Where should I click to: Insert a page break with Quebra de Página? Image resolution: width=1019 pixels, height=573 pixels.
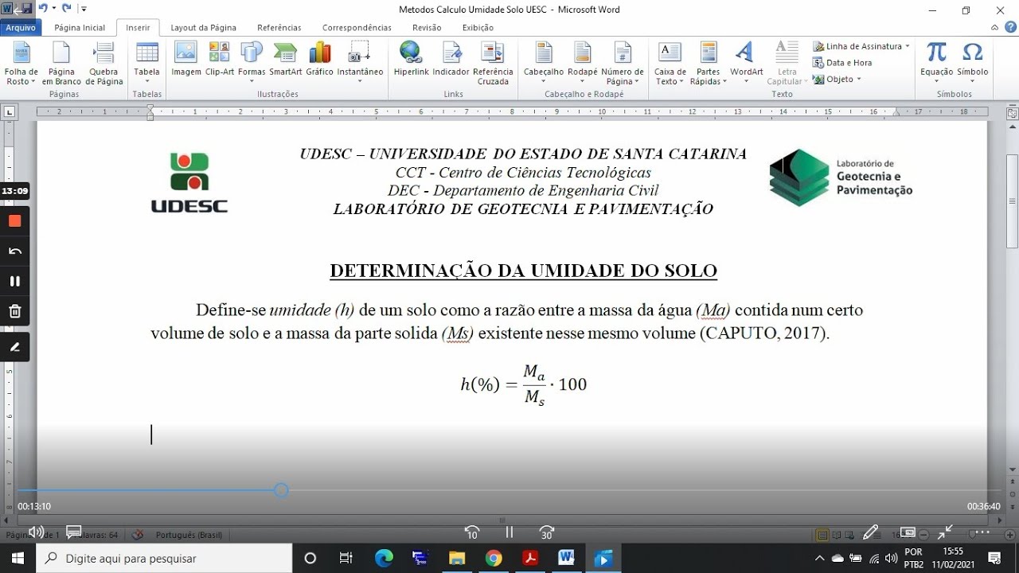[x=105, y=64]
